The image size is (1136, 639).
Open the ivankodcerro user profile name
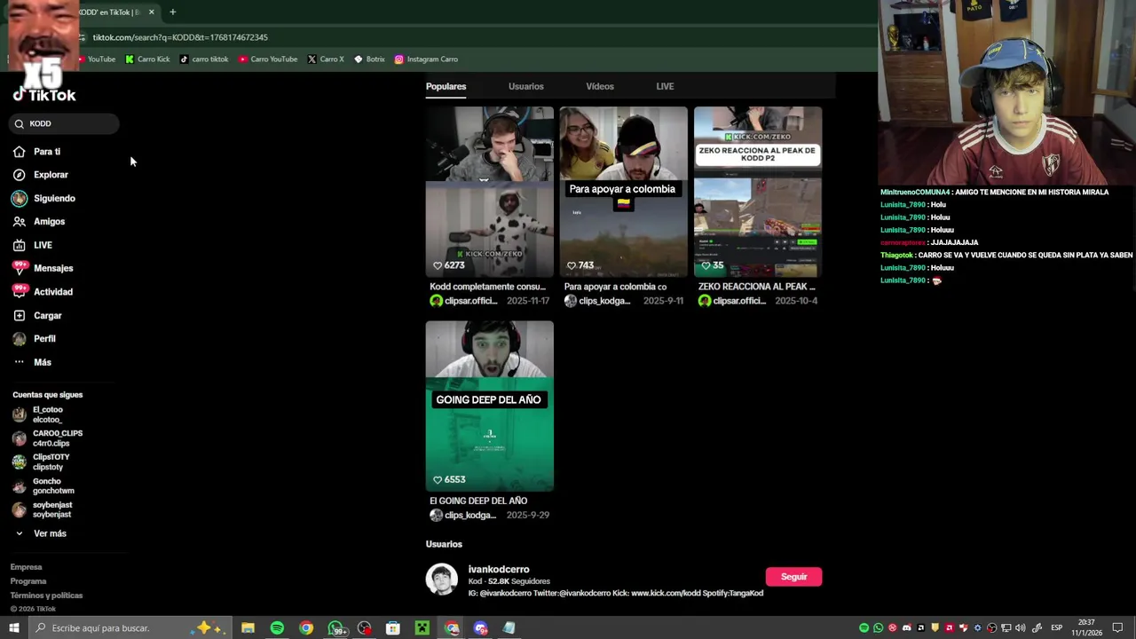(499, 569)
